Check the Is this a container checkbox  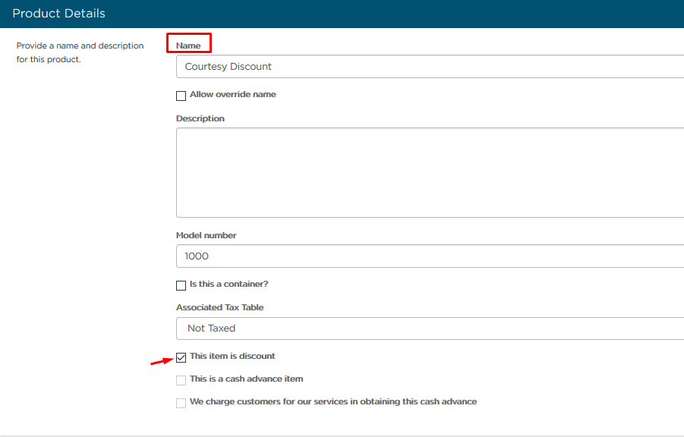coord(181,285)
